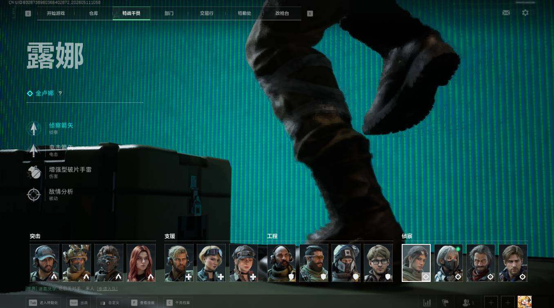The height and width of the screenshot is (308, 554).
Task: Click the 露娜 operator title text
Action: (55, 56)
